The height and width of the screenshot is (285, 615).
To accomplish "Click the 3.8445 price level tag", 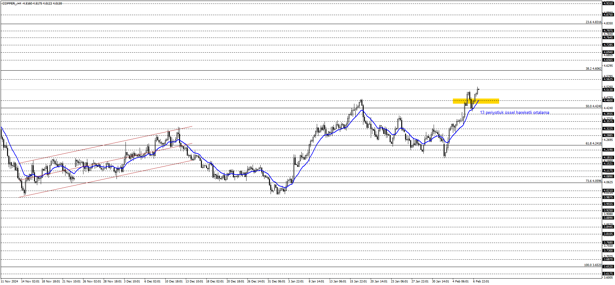I will click(x=608, y=227).
